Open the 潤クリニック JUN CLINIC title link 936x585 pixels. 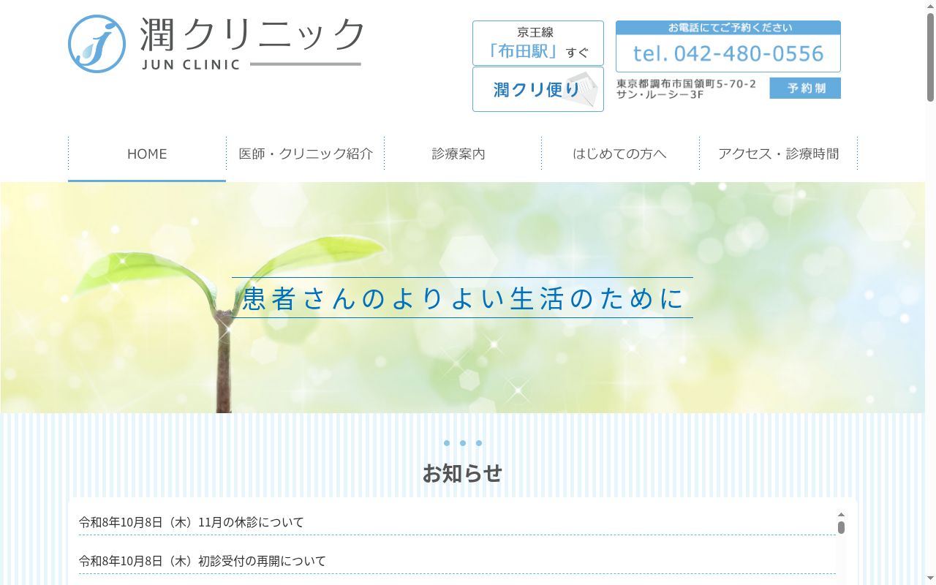pos(252,44)
